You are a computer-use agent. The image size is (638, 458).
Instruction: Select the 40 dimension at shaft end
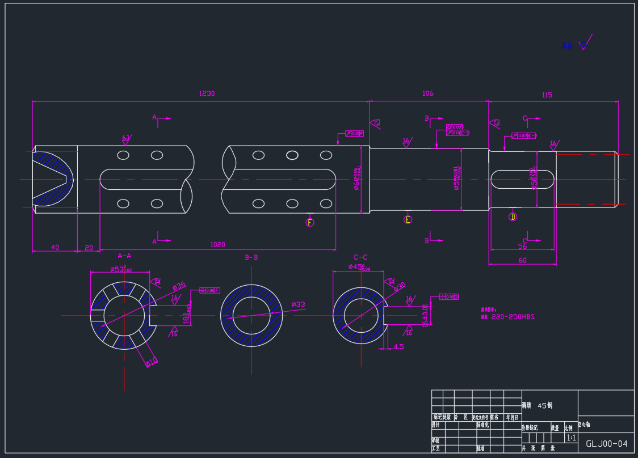55,247
